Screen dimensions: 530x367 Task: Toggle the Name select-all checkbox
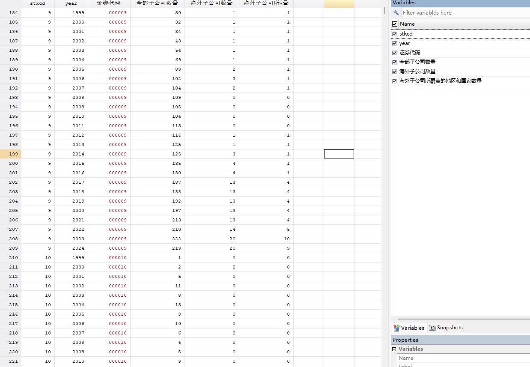(x=395, y=24)
